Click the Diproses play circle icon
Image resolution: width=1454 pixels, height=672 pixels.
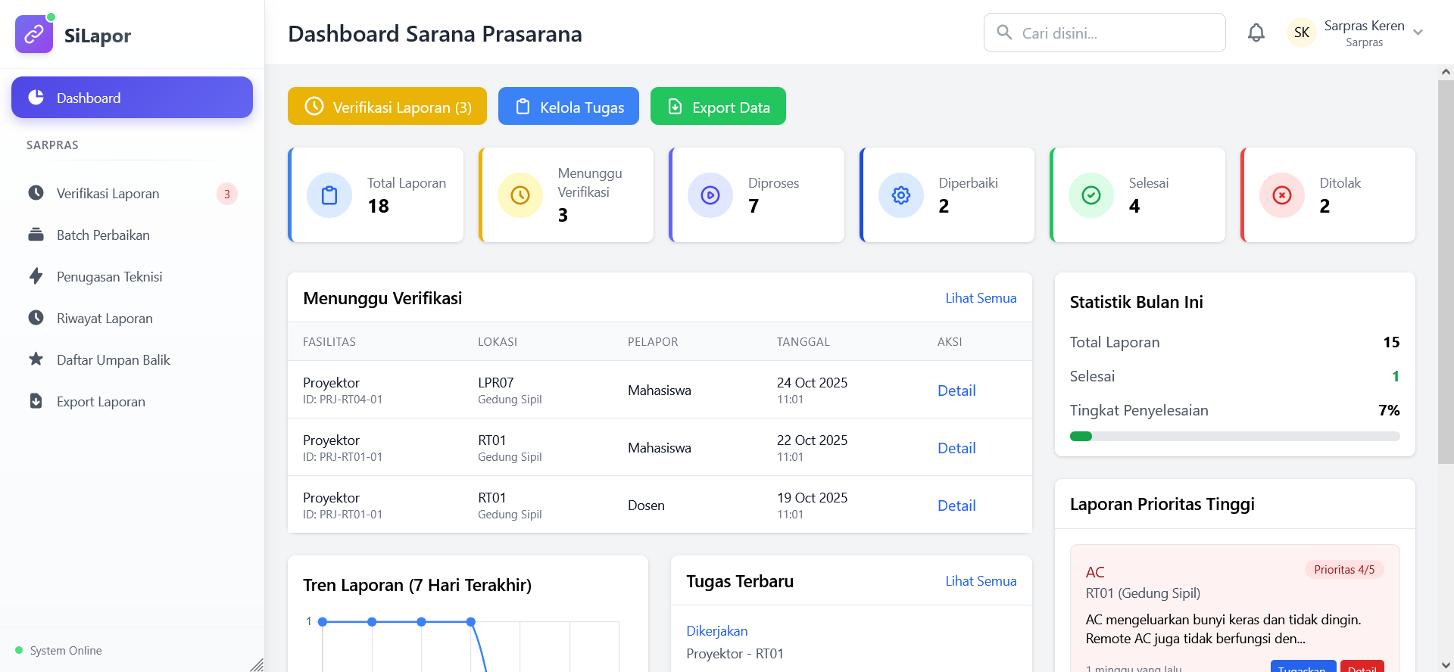(x=710, y=195)
